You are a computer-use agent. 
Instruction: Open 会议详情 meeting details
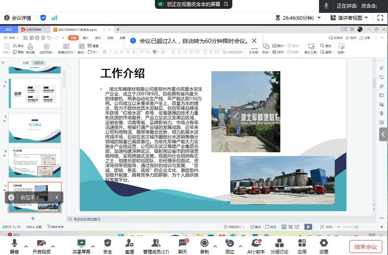pos(18,18)
